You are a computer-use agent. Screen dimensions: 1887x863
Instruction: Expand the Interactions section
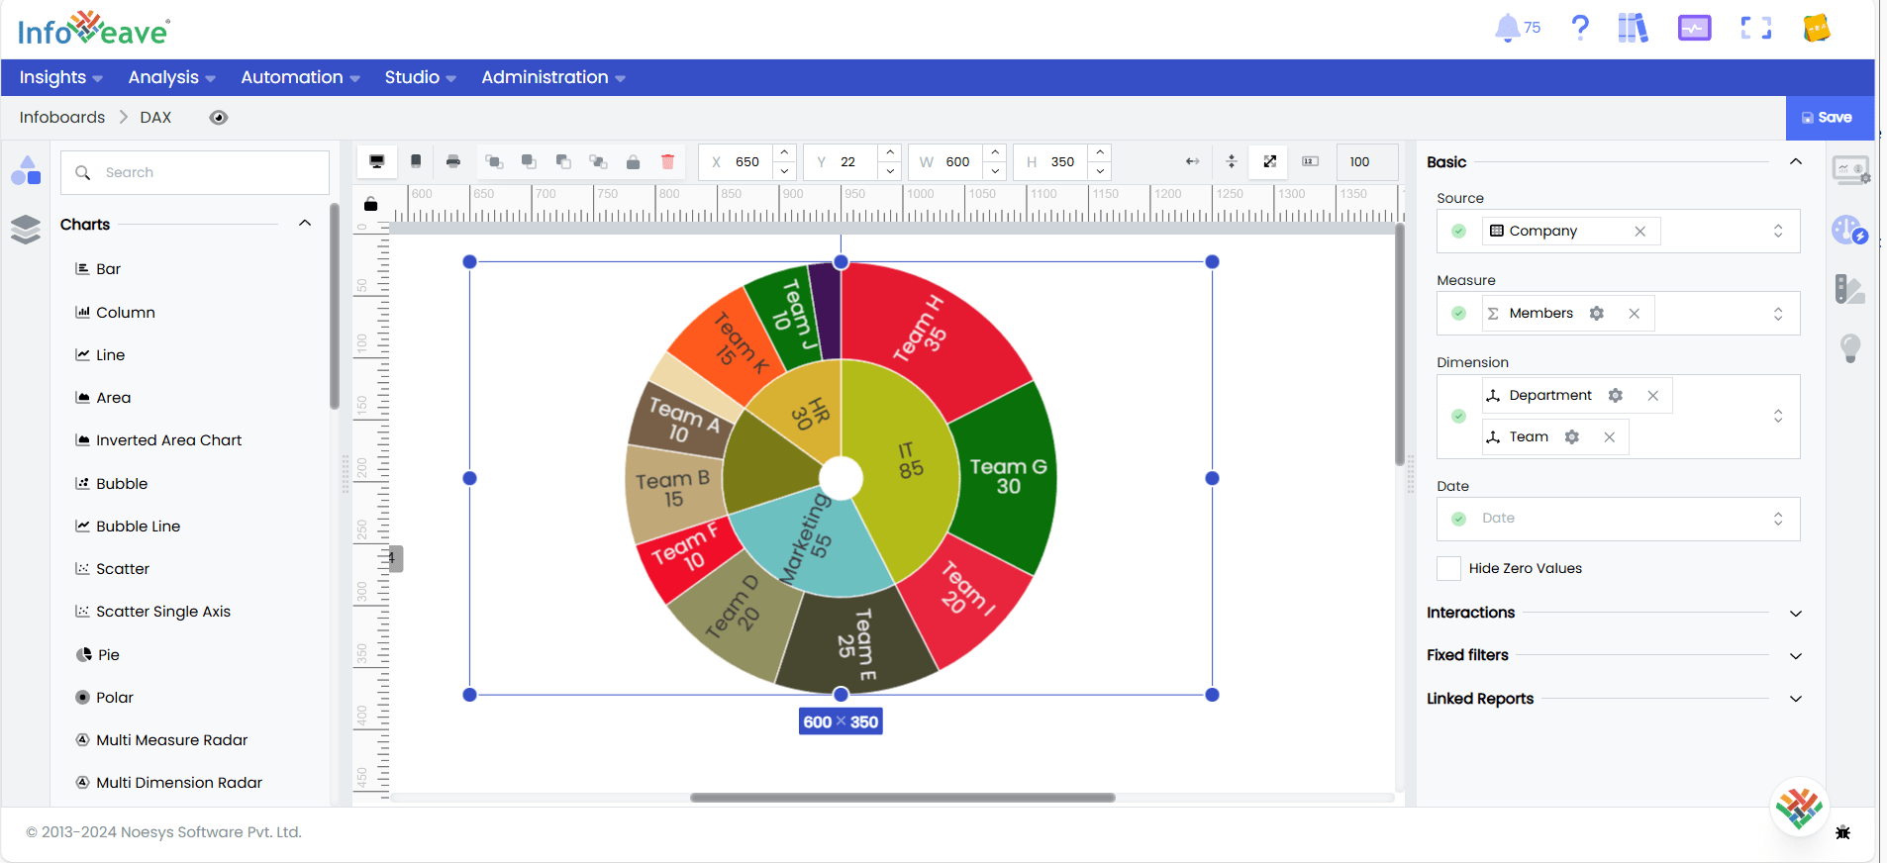point(1796,614)
